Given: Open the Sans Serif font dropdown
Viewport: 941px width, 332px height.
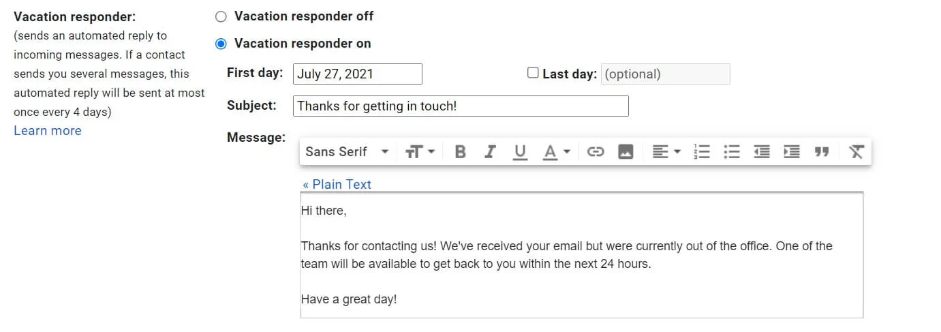Looking at the screenshot, I should (347, 152).
